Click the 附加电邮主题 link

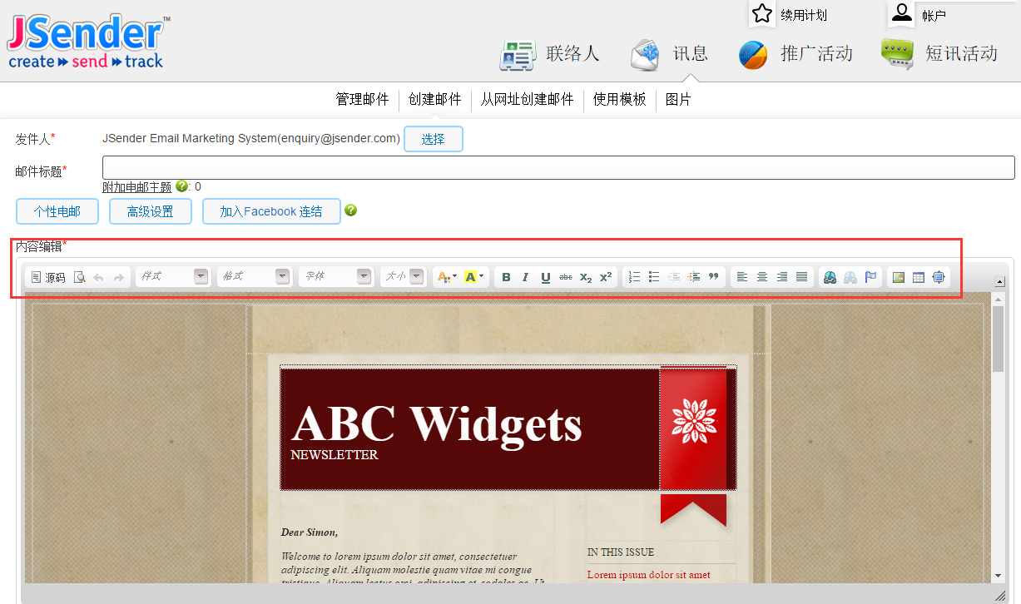pos(136,187)
